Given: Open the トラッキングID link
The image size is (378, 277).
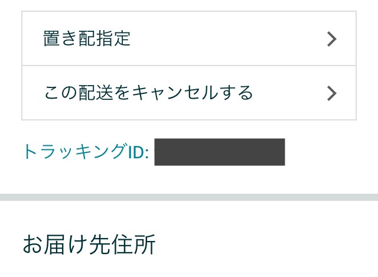Looking at the screenshot, I should tap(86, 151).
